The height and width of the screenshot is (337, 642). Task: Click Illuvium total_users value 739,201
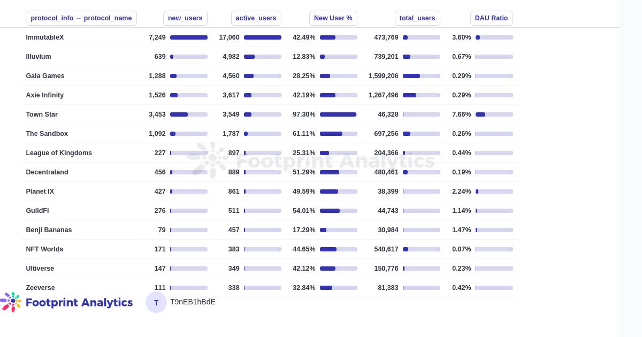coord(386,57)
